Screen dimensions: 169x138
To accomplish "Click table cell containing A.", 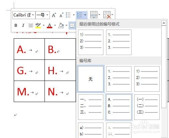I will (29, 49).
